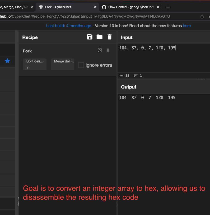Image resolution: width=210 pixels, height=215 pixels.
Task: Close the Fork - CyberChef tab
Action: click(x=95, y=7)
